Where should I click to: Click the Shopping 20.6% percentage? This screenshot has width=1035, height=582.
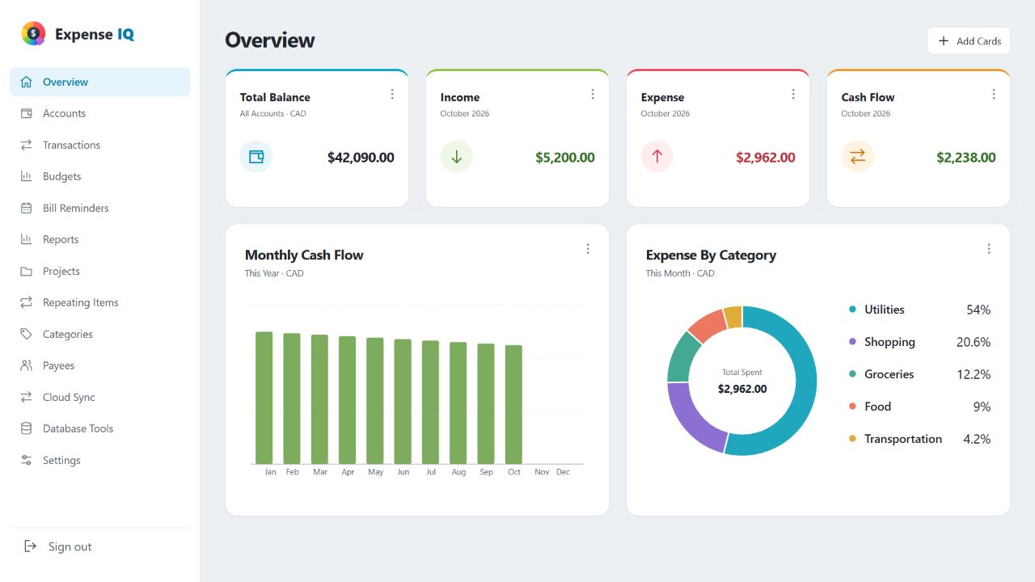tap(974, 342)
